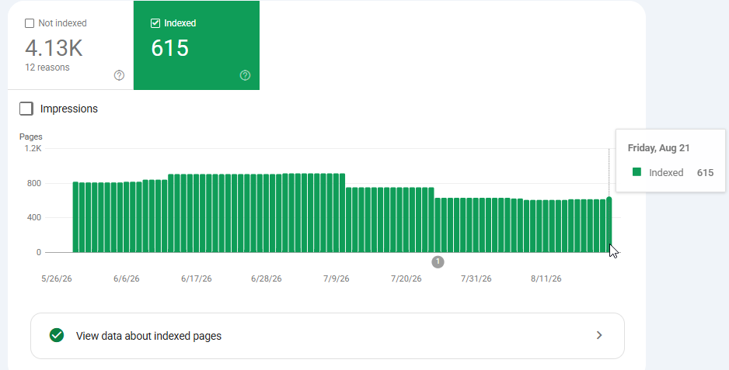Click the 12 reasons text
Viewport: 729px width, 370px height.
47,67
